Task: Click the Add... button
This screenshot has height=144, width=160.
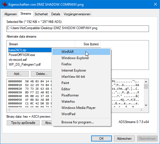Action: pos(18,74)
